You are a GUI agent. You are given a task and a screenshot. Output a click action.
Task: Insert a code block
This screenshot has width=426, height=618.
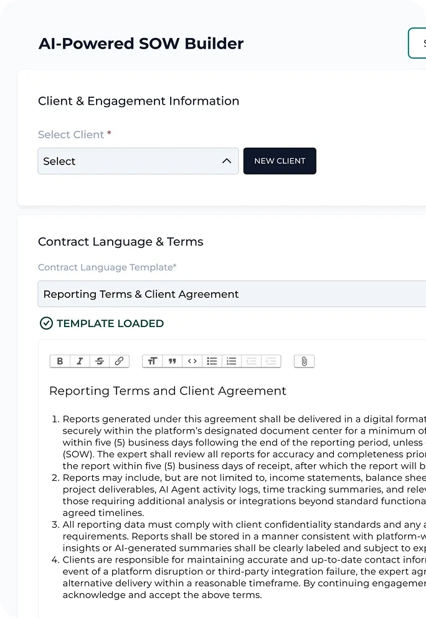coord(192,361)
